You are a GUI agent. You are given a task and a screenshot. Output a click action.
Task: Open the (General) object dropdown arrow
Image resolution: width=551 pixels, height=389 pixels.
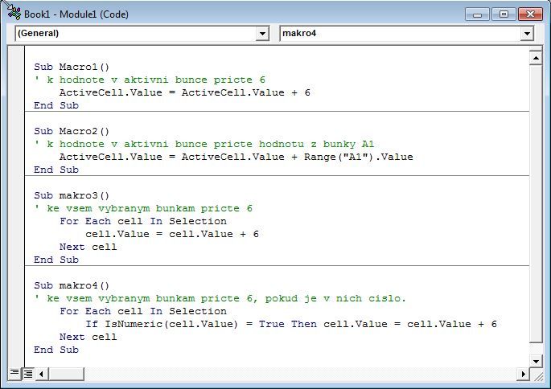[262, 34]
